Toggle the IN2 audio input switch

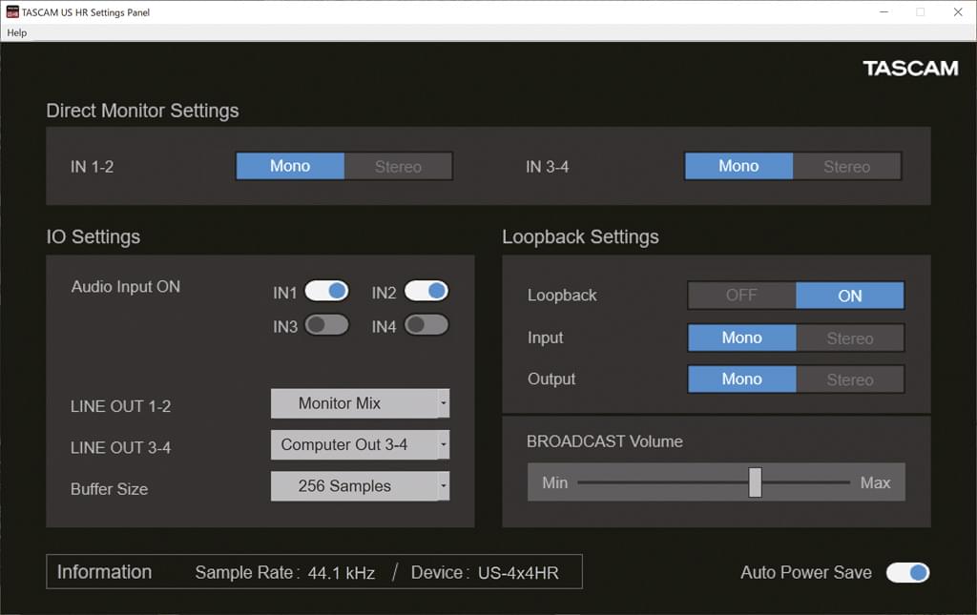[x=426, y=291]
